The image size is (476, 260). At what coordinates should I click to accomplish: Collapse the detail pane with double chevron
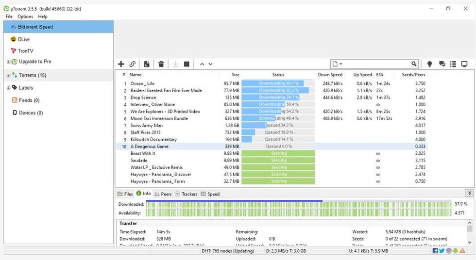[469, 193]
